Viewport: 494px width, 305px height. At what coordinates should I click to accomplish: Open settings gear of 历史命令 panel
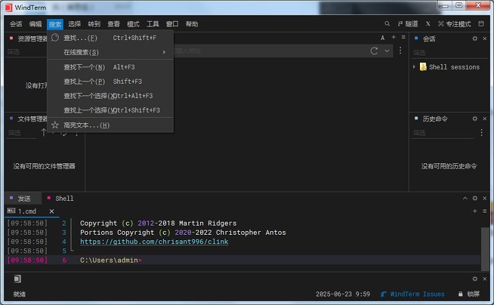click(475, 118)
